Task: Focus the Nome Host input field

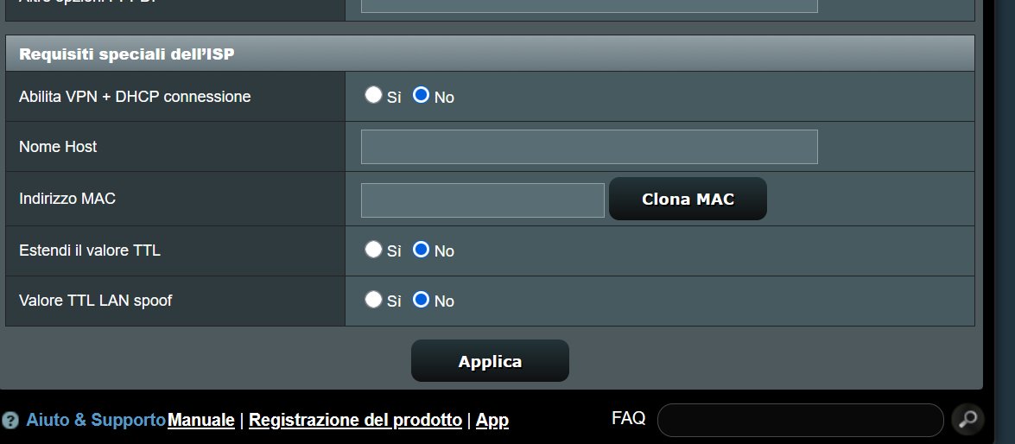Action: coord(589,147)
